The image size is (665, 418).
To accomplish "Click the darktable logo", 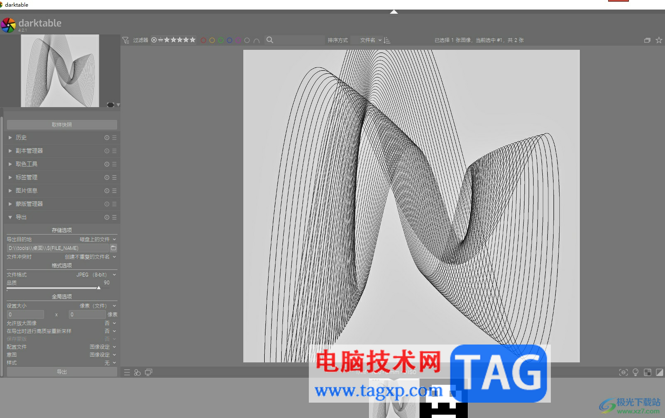I will click(x=8, y=25).
